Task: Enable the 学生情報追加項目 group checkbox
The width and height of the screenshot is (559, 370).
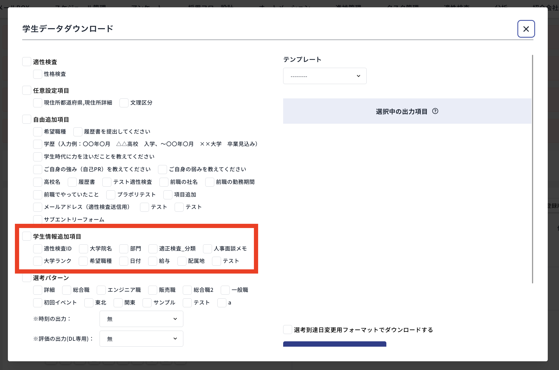Action: coord(27,236)
